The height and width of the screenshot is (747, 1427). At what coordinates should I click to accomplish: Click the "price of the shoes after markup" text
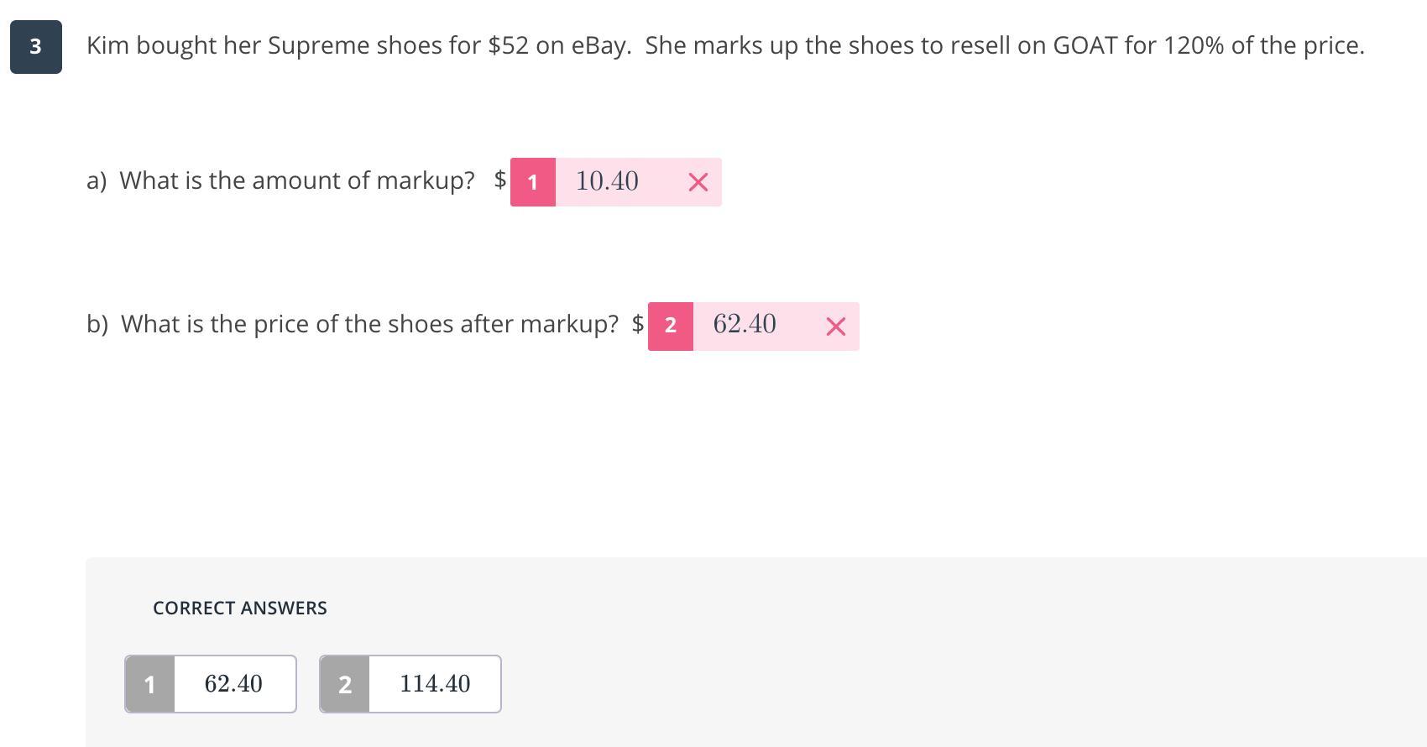[x=369, y=324]
